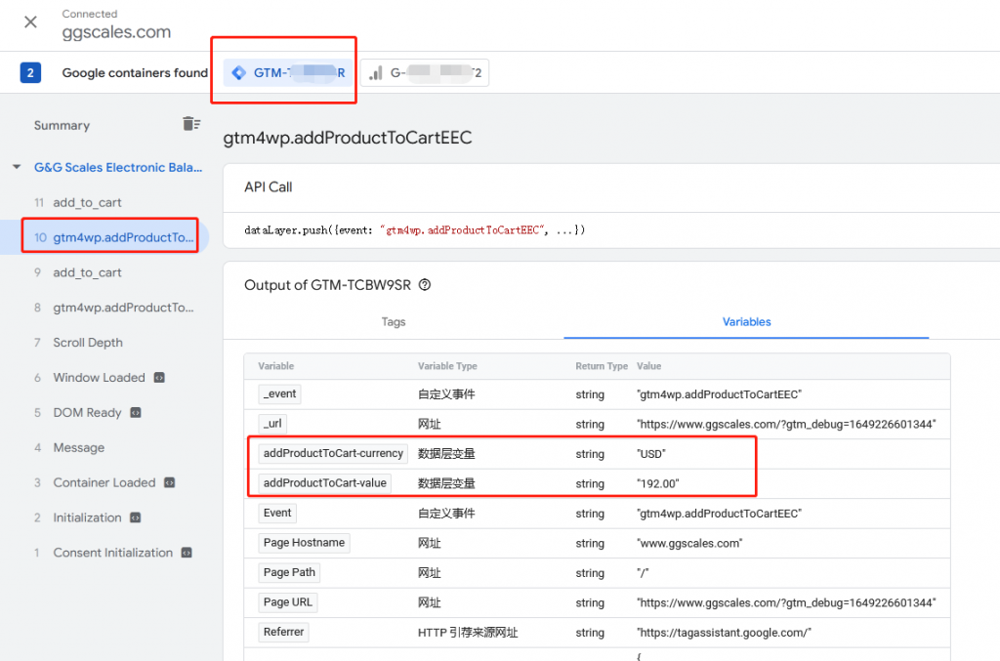Click the code icon beside Window Loaded

159,377
